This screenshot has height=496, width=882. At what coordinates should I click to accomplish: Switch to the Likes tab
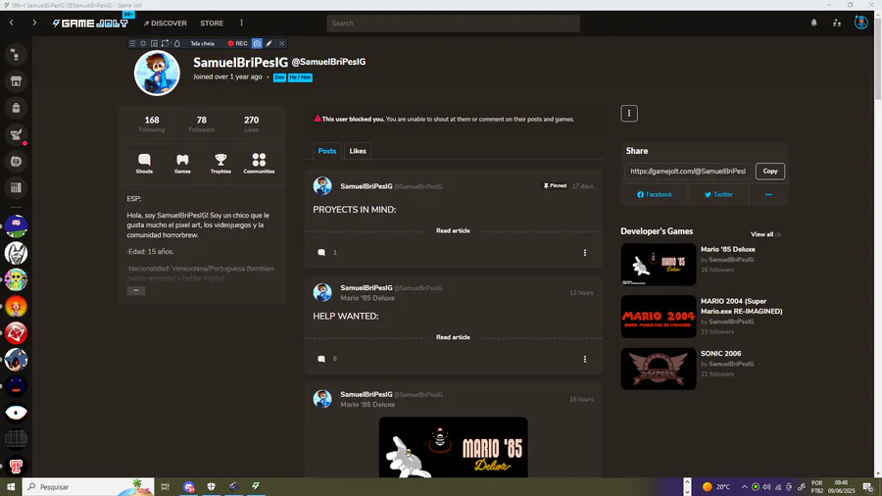pos(358,151)
